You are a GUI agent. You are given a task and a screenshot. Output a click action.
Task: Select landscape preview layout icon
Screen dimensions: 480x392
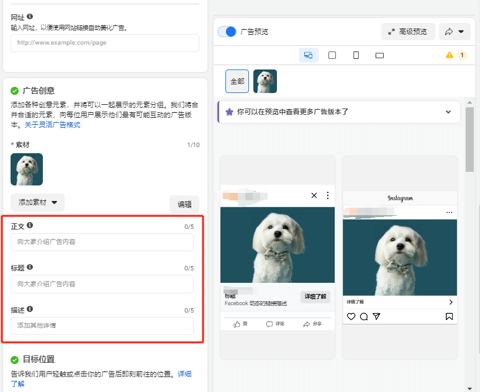[x=379, y=55]
